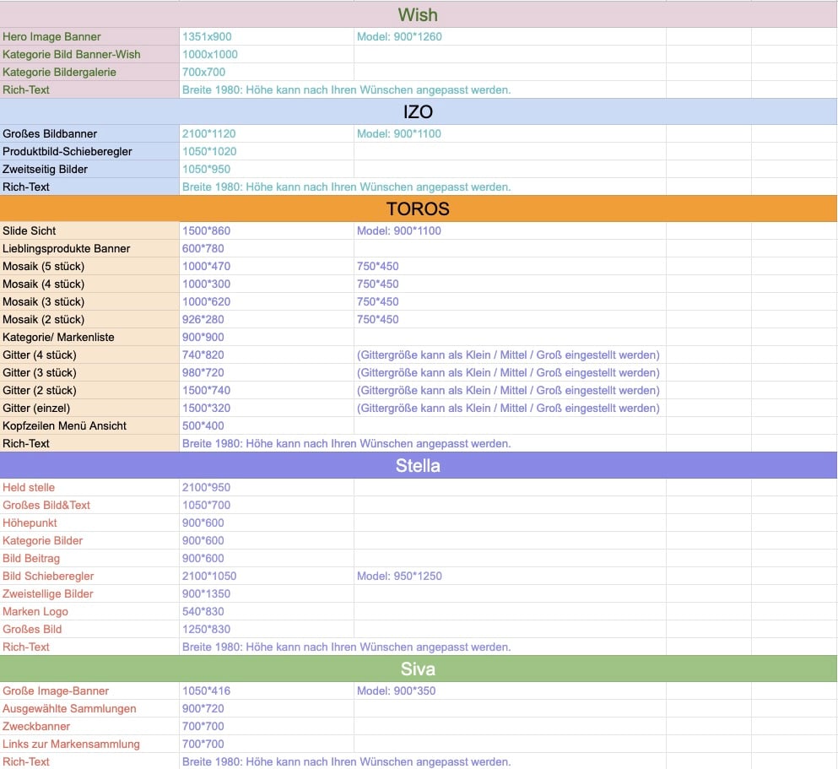Image resolution: width=838 pixels, height=769 pixels.
Task: Click the Produktbild-Schieberegler cell
Action: 89,151
